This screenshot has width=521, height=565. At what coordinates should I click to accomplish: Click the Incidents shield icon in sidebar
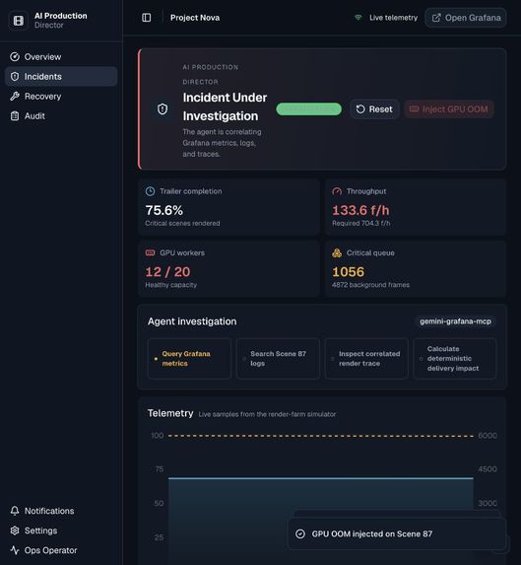tap(15, 76)
